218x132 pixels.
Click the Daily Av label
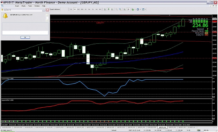point(200,35)
